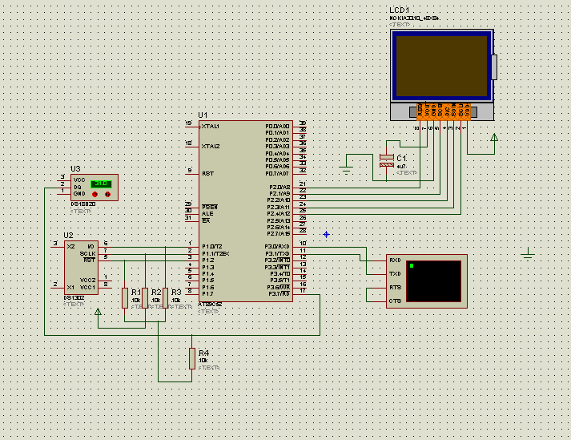Click the P3.7/RD pin label
This screenshot has height=440, width=571.
pos(279,294)
